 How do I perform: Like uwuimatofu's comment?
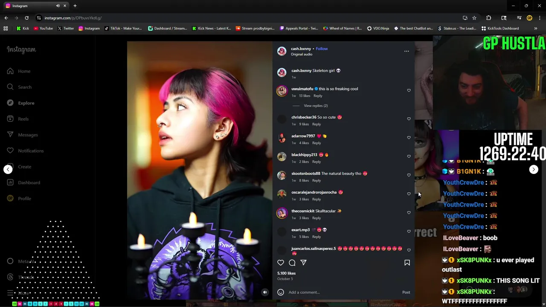[x=409, y=90]
